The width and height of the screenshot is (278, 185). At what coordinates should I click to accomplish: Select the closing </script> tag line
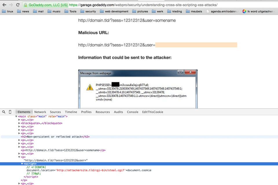(31, 177)
